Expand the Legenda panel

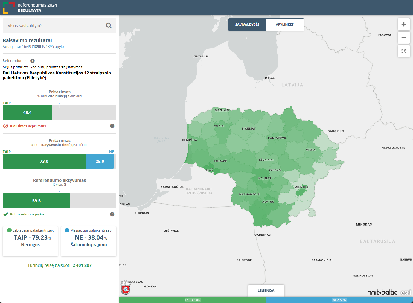[266, 290]
